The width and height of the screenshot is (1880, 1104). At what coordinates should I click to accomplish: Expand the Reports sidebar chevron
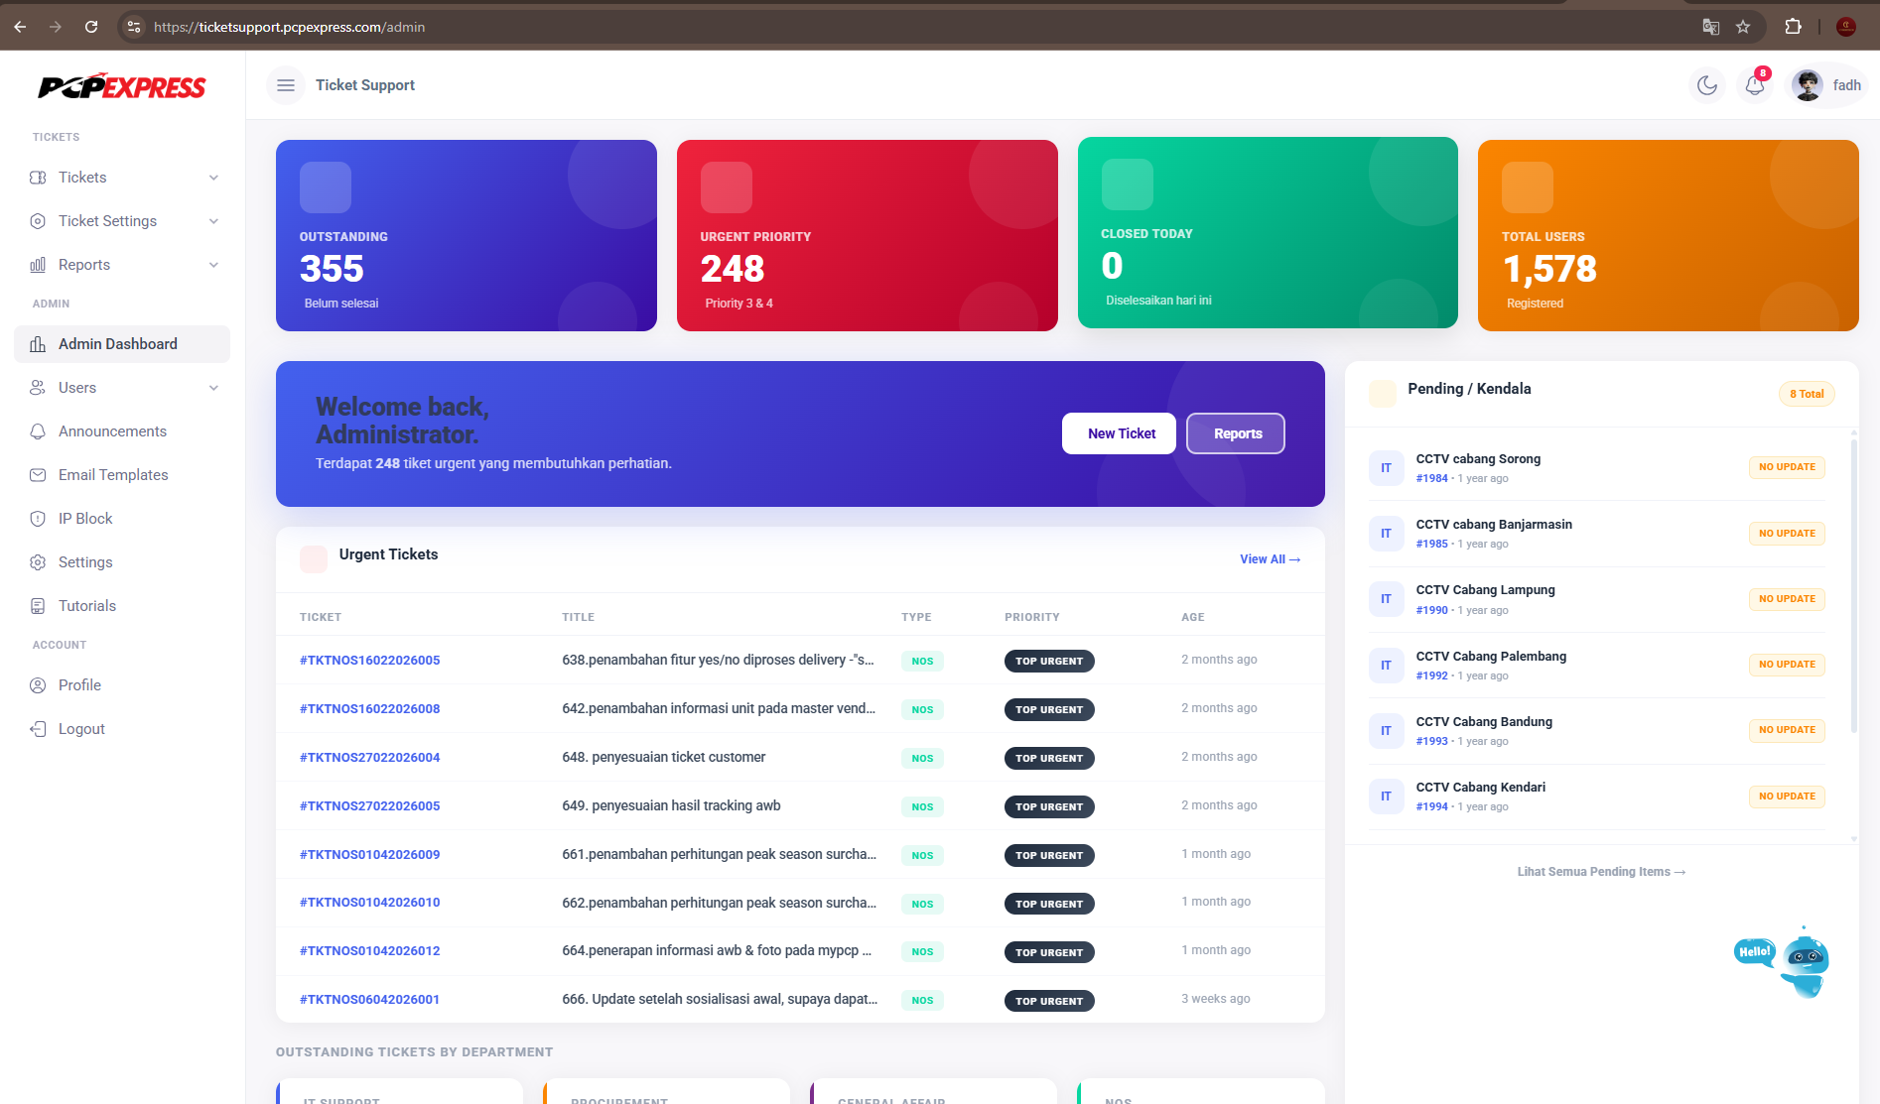213,265
